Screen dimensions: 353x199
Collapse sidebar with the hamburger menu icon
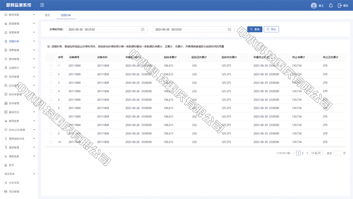click(42, 5)
